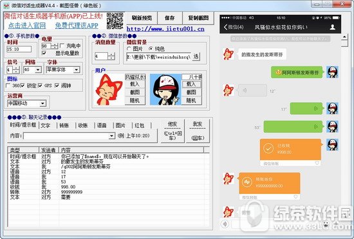Tap the emoji icon in preview bottom bar

[x=326, y=224]
